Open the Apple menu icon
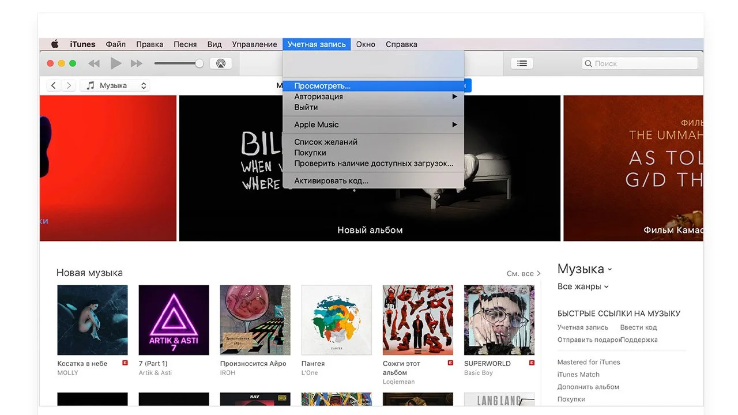This screenshot has height=415, width=738. [x=55, y=44]
